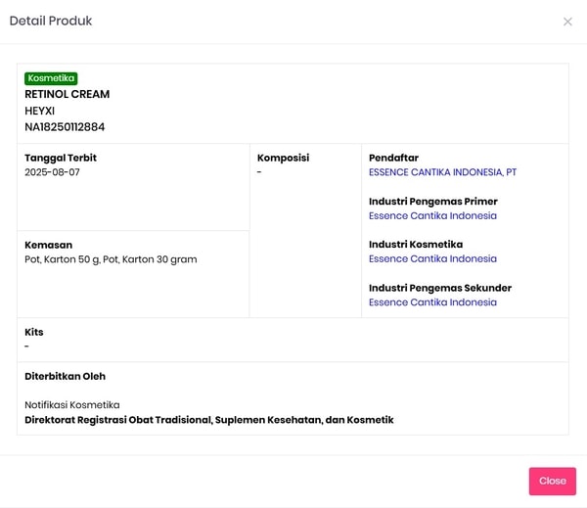Click the Kemasan packaging description text
The image size is (587, 508).
[111, 259]
